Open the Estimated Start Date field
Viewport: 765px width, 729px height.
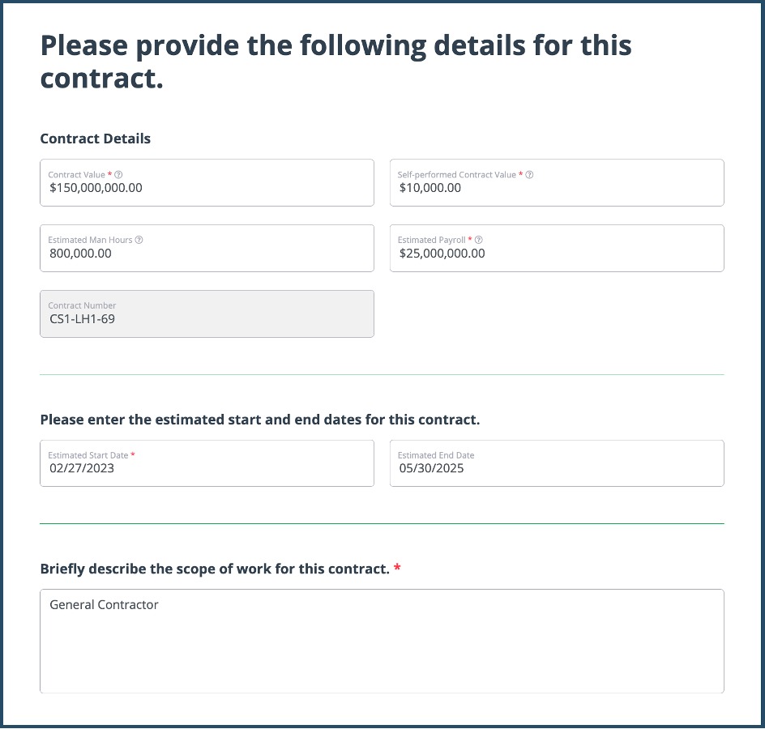[x=207, y=468]
